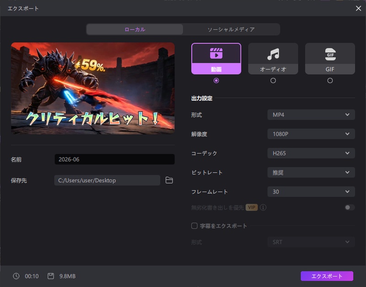
Task: Open the folder browse icon next to 保存先
Action: 169,180
